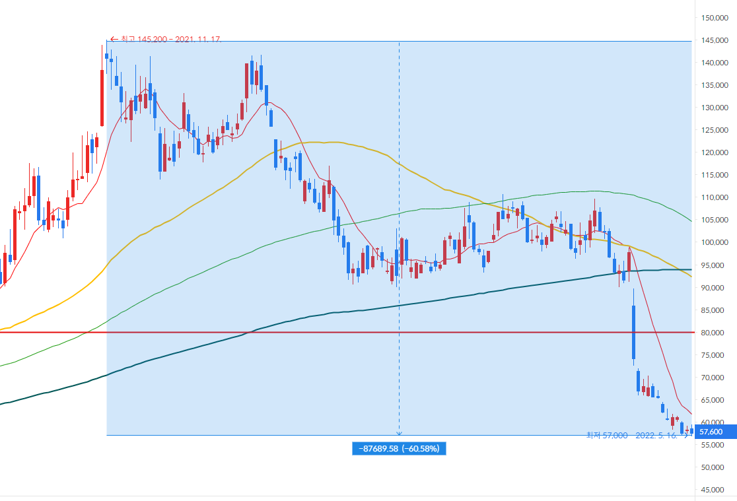737x501 pixels.
Task: Select the measurement label −87689.58 (−60.58%)
Action: point(399,449)
